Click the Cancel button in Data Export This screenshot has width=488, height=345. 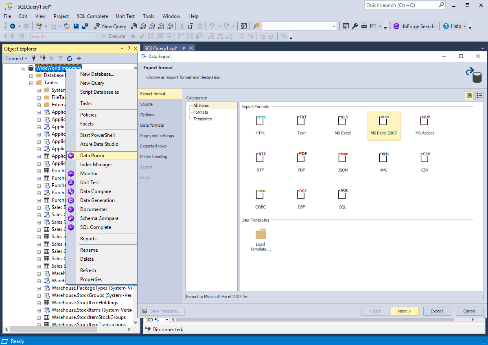469,311
